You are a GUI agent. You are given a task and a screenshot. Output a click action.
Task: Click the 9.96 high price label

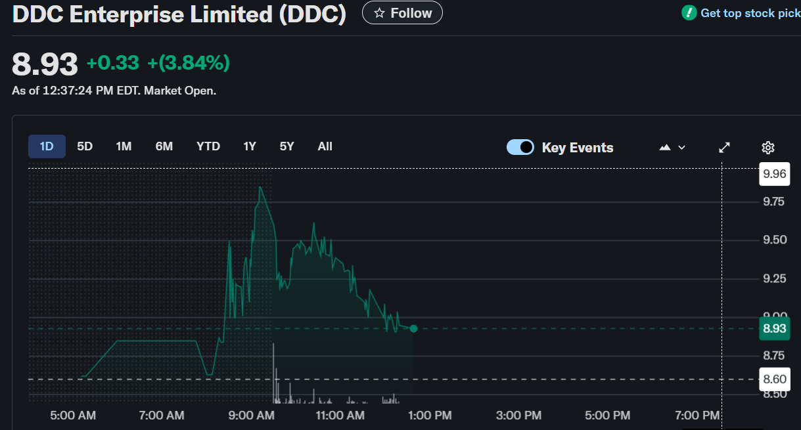pos(774,174)
